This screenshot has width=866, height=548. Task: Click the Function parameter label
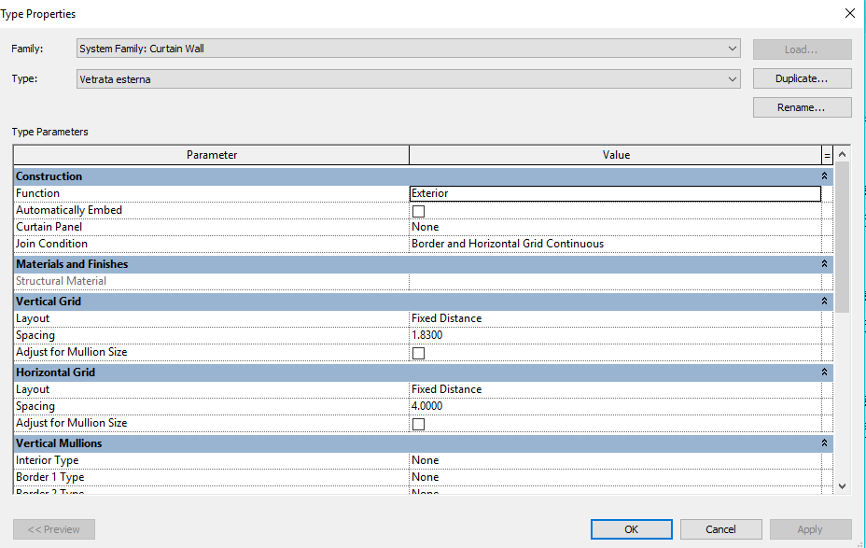[37, 193]
